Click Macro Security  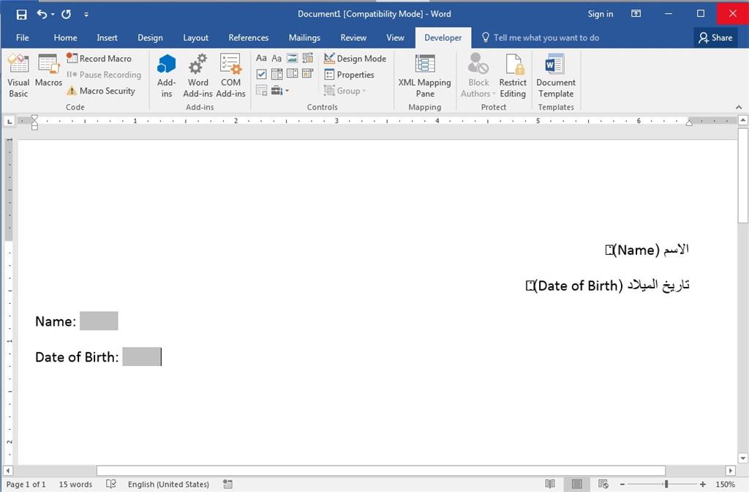[x=101, y=91]
